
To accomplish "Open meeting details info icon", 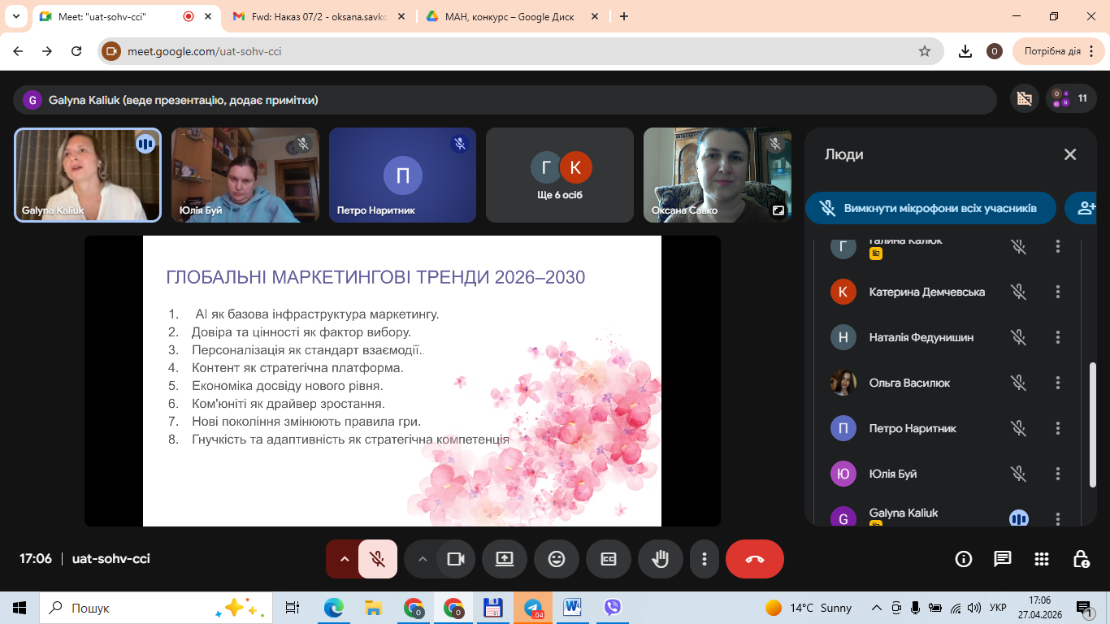I will point(964,559).
